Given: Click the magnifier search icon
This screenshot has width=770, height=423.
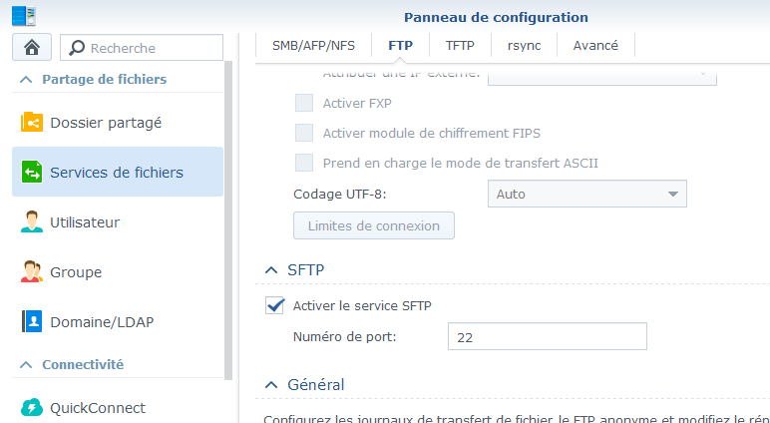Looking at the screenshot, I should click(x=77, y=48).
